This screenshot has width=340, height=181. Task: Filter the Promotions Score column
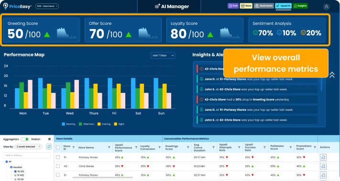click(315, 148)
